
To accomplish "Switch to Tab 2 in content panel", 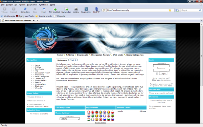I will point(73,60).
